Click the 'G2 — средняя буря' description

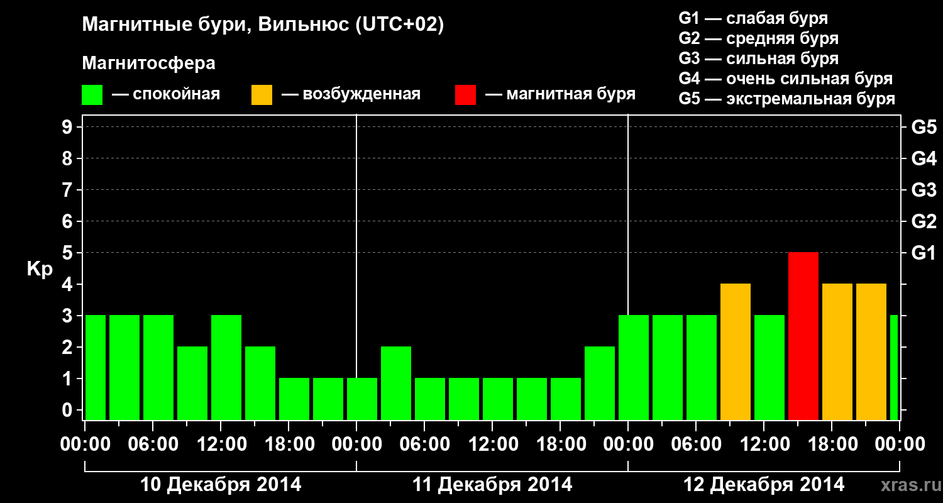coord(759,38)
